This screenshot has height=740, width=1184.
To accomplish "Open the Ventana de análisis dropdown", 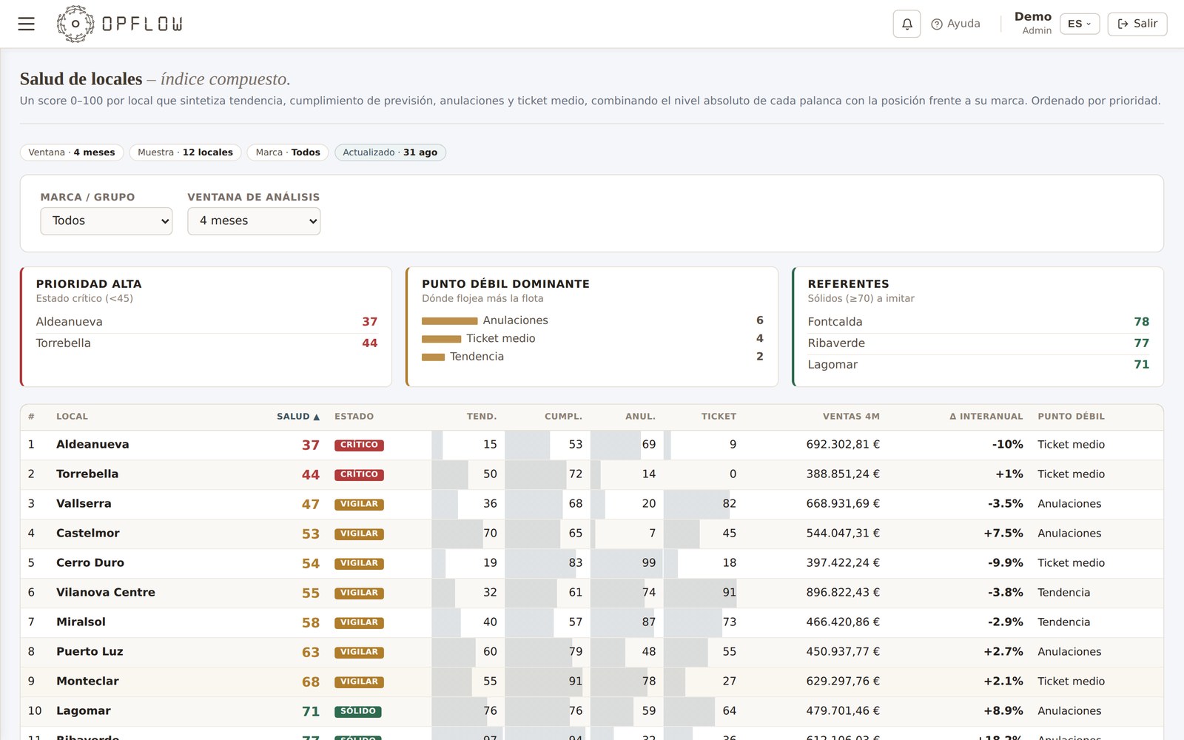I will click(x=254, y=221).
